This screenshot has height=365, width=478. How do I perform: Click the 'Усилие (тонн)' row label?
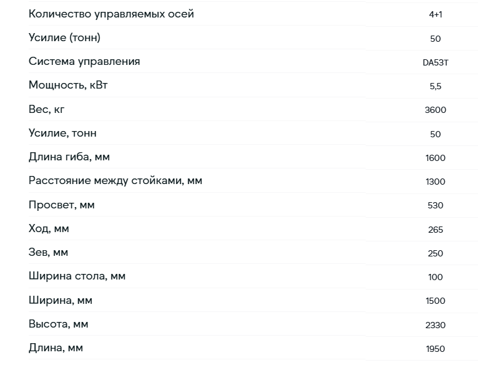(x=64, y=37)
